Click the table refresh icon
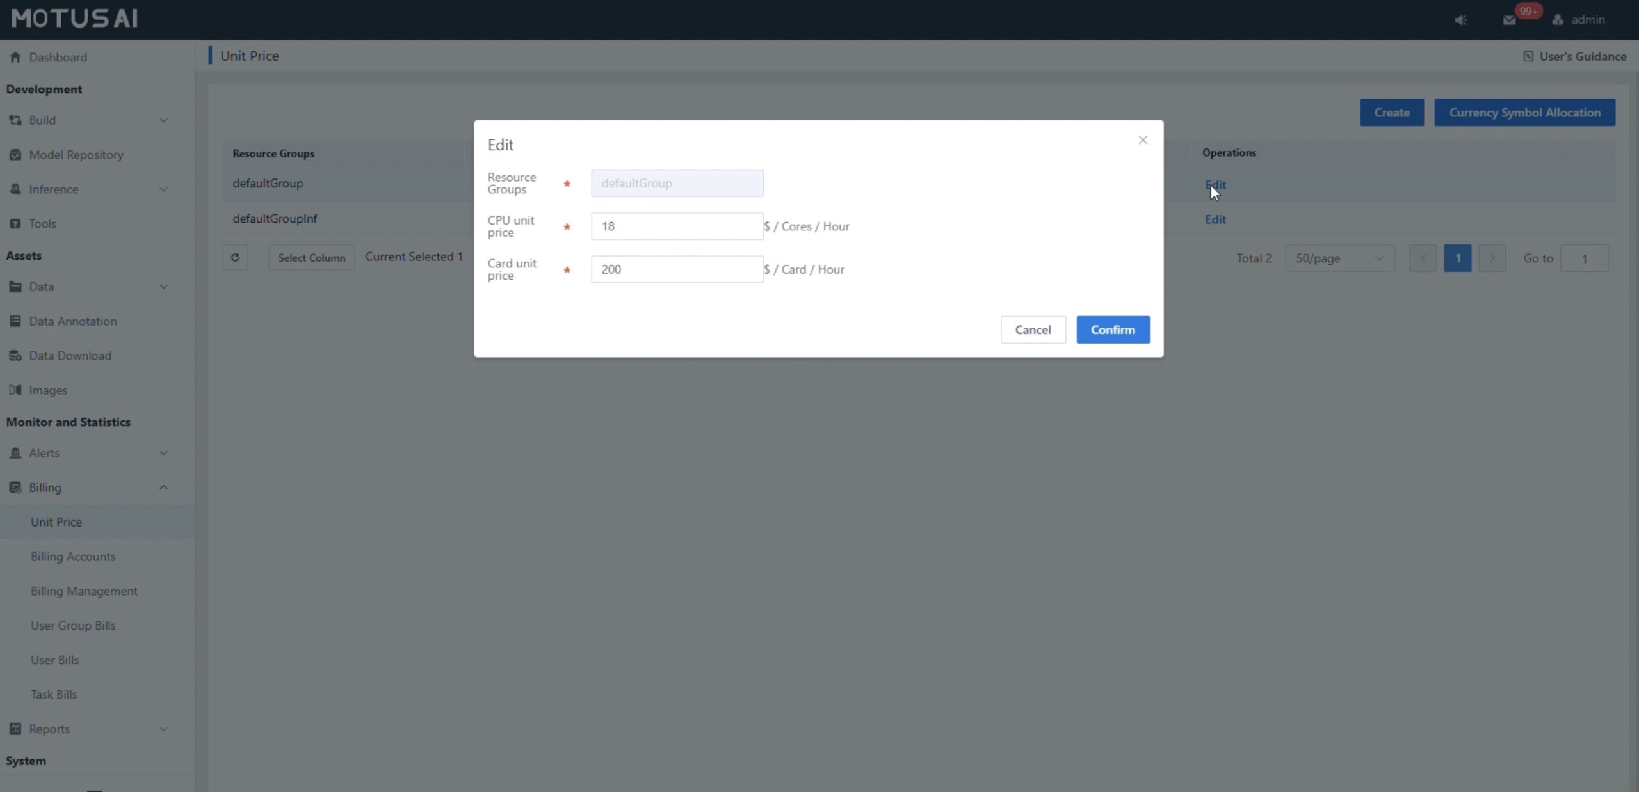The width and height of the screenshot is (1639, 792). 235,257
